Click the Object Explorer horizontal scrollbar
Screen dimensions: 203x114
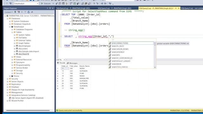(x=28, y=111)
